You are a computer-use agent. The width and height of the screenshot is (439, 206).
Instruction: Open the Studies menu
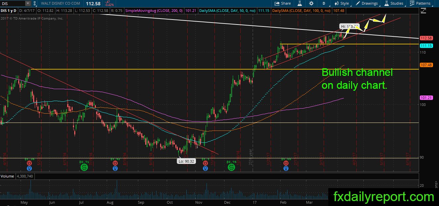click(x=394, y=3)
